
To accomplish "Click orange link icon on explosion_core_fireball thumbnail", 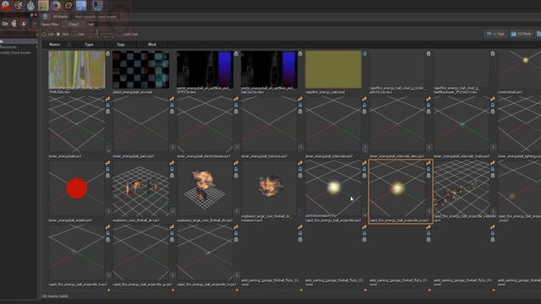I will (x=172, y=163).
